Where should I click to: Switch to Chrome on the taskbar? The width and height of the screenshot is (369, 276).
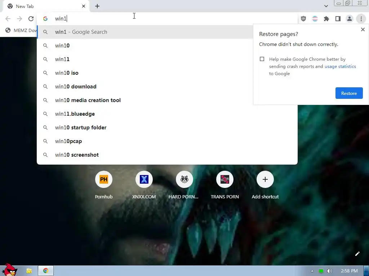pos(46,271)
